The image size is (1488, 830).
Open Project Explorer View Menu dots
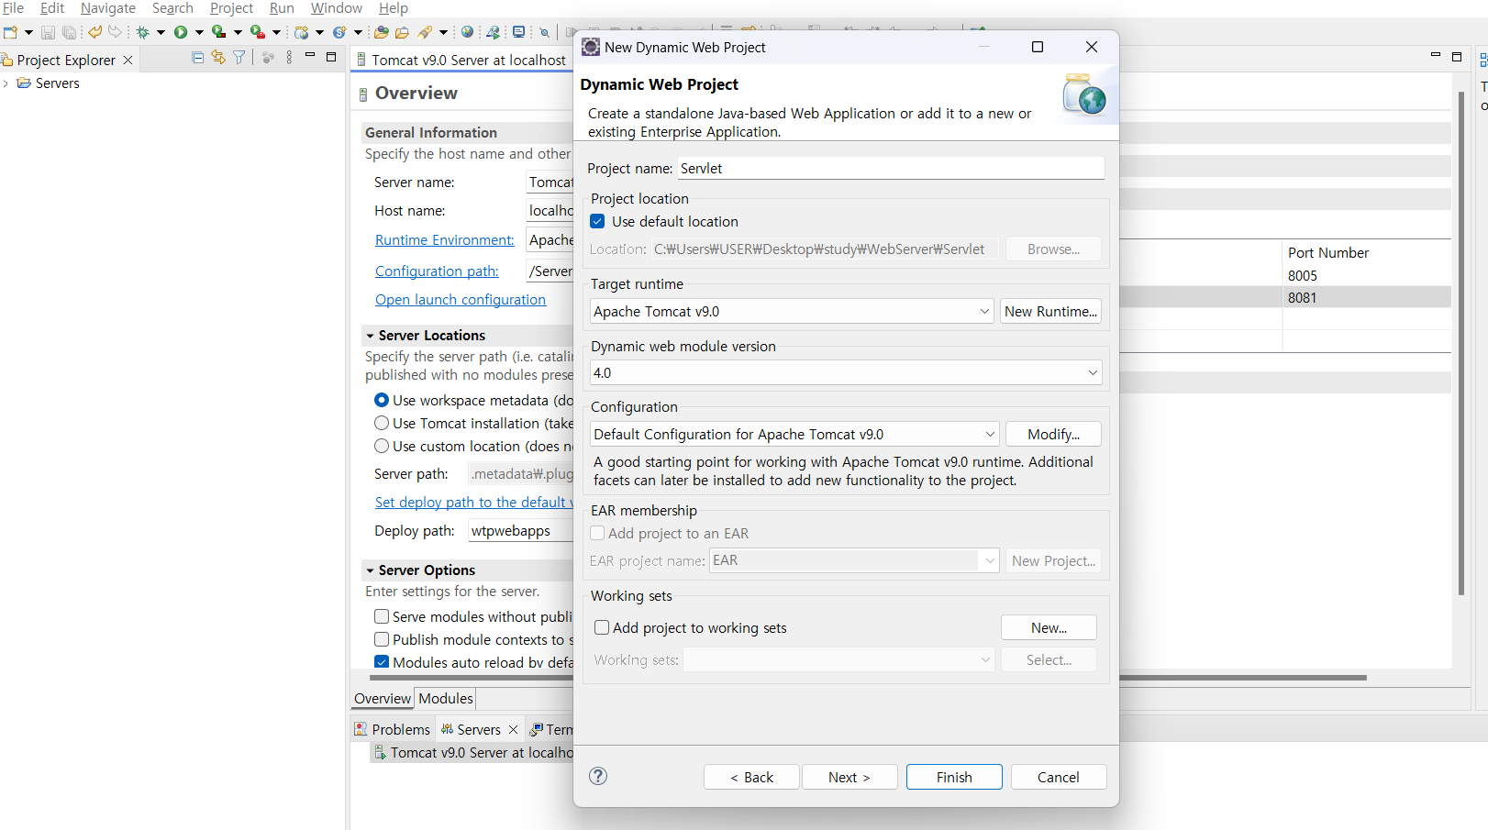pyautogui.click(x=289, y=58)
